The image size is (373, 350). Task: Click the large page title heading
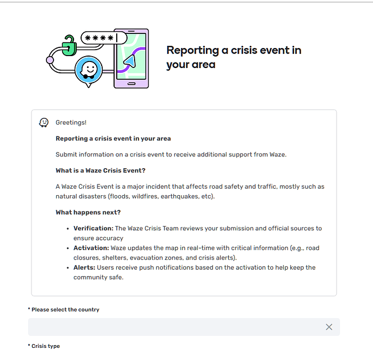(x=234, y=57)
